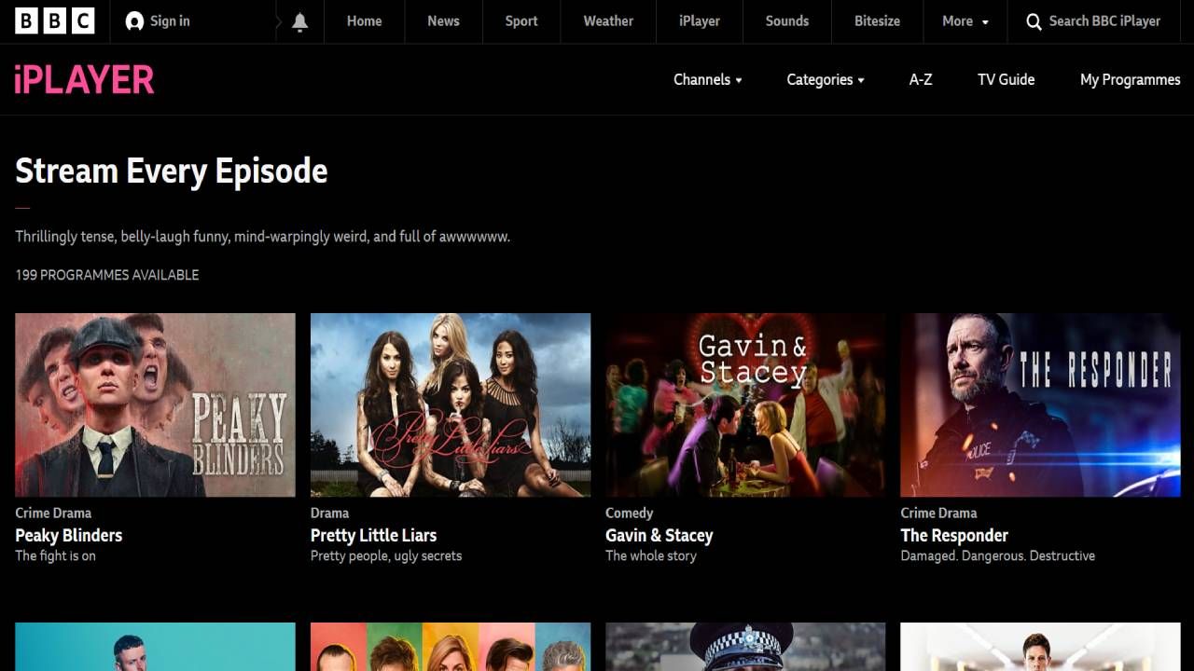The width and height of the screenshot is (1194, 671).
Task: Open the TV Guide
Action: (x=1006, y=79)
